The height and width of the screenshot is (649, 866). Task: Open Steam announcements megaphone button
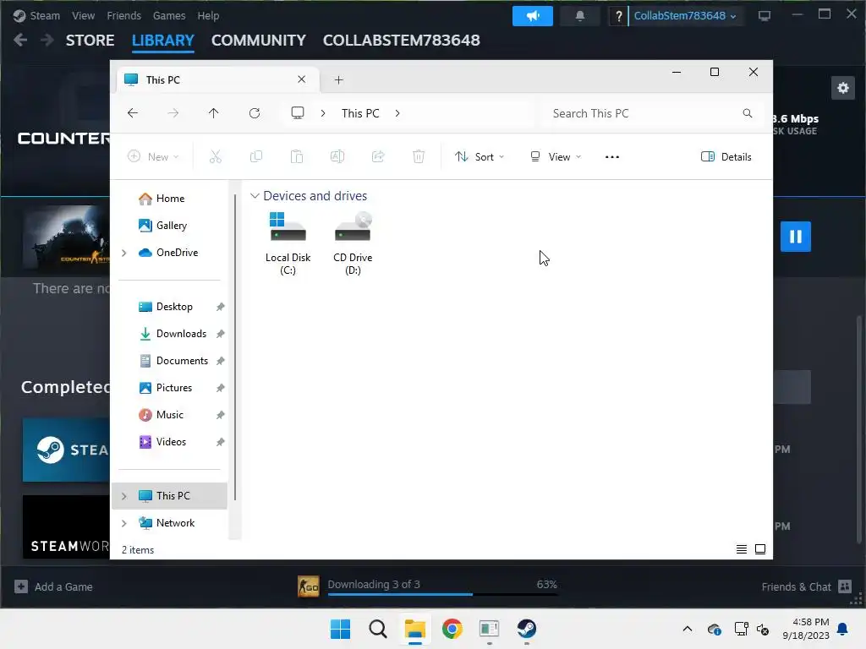click(533, 16)
